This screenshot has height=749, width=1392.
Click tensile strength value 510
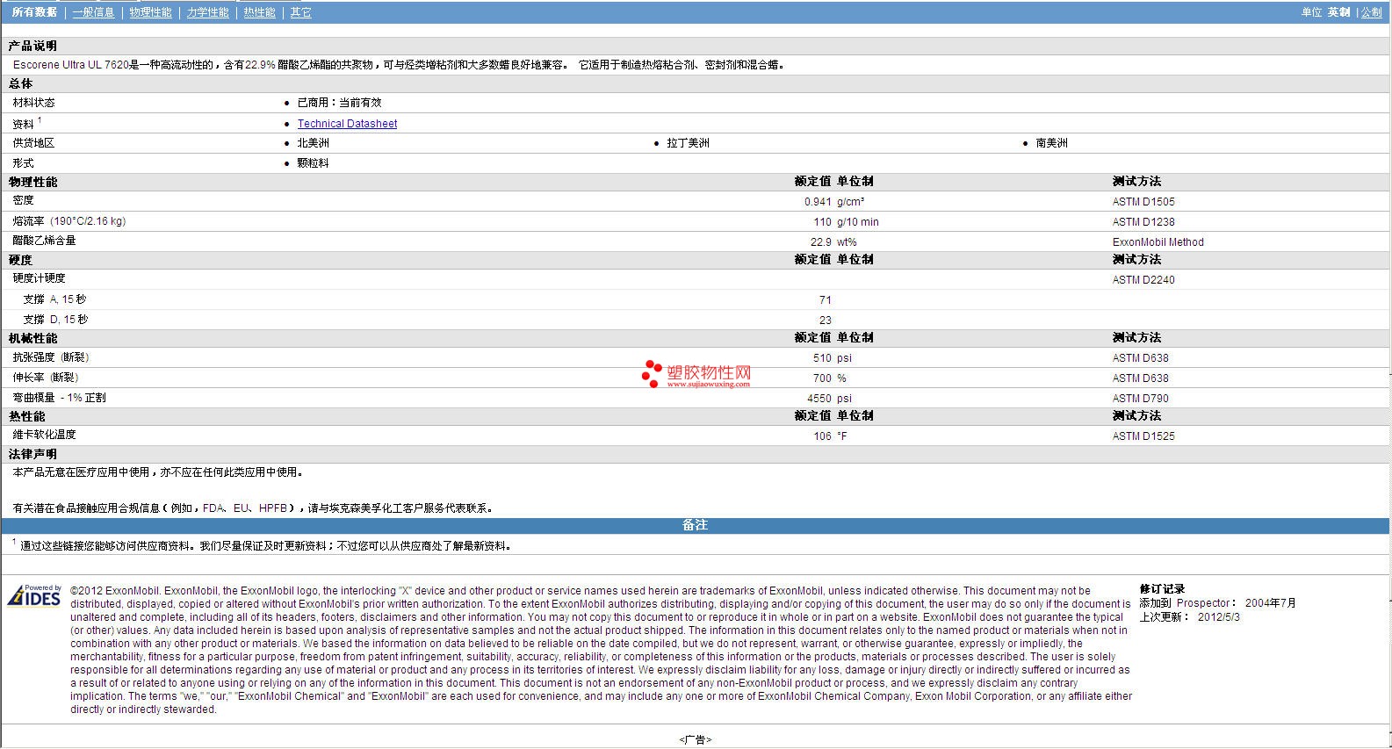click(822, 358)
